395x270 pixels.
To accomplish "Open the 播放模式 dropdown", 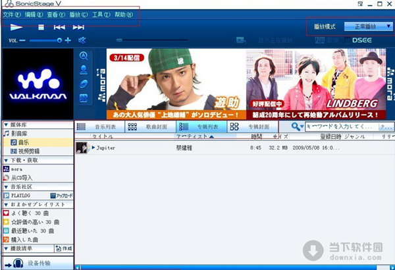I will click(368, 26).
